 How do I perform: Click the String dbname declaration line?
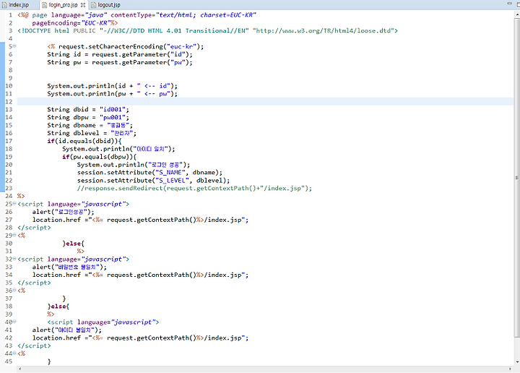point(90,126)
